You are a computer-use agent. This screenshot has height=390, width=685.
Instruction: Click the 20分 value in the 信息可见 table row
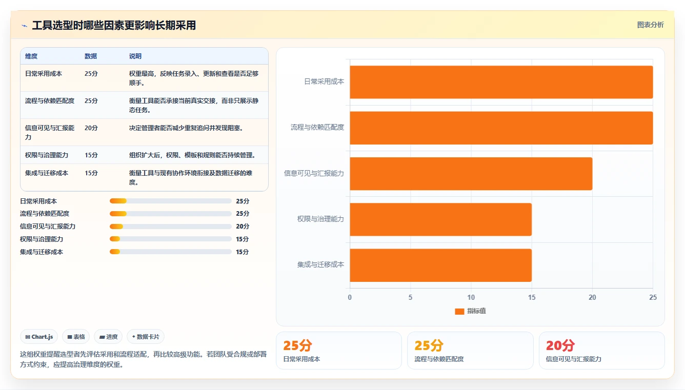91,128
